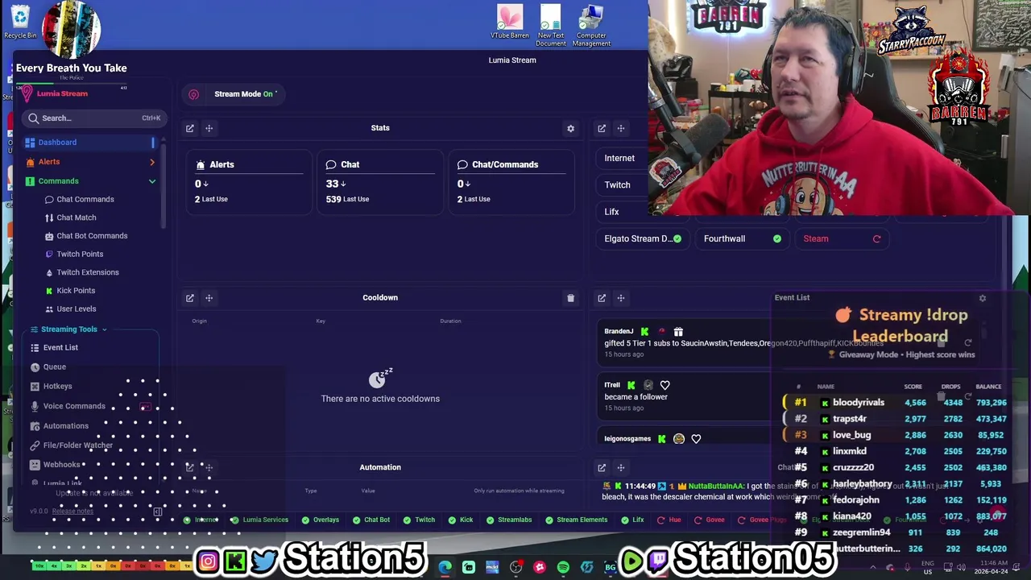This screenshot has height=580, width=1031.
Task: Pop out the Stats panel
Action: [x=190, y=128]
